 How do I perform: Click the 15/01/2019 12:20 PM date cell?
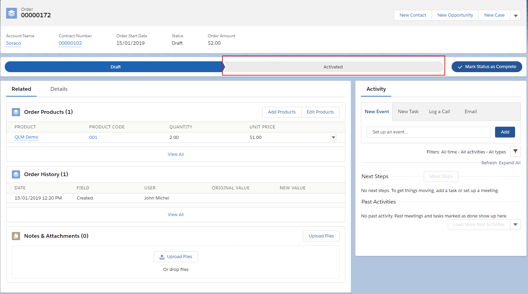[x=38, y=198]
